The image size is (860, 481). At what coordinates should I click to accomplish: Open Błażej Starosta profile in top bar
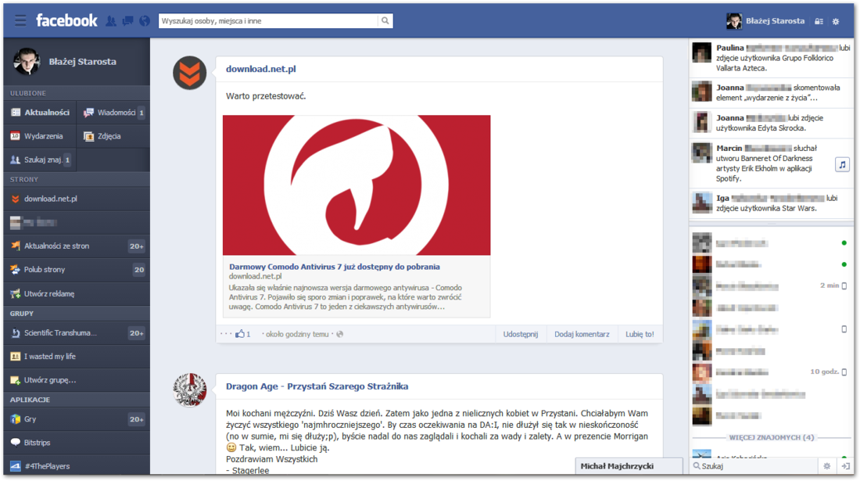(x=765, y=21)
